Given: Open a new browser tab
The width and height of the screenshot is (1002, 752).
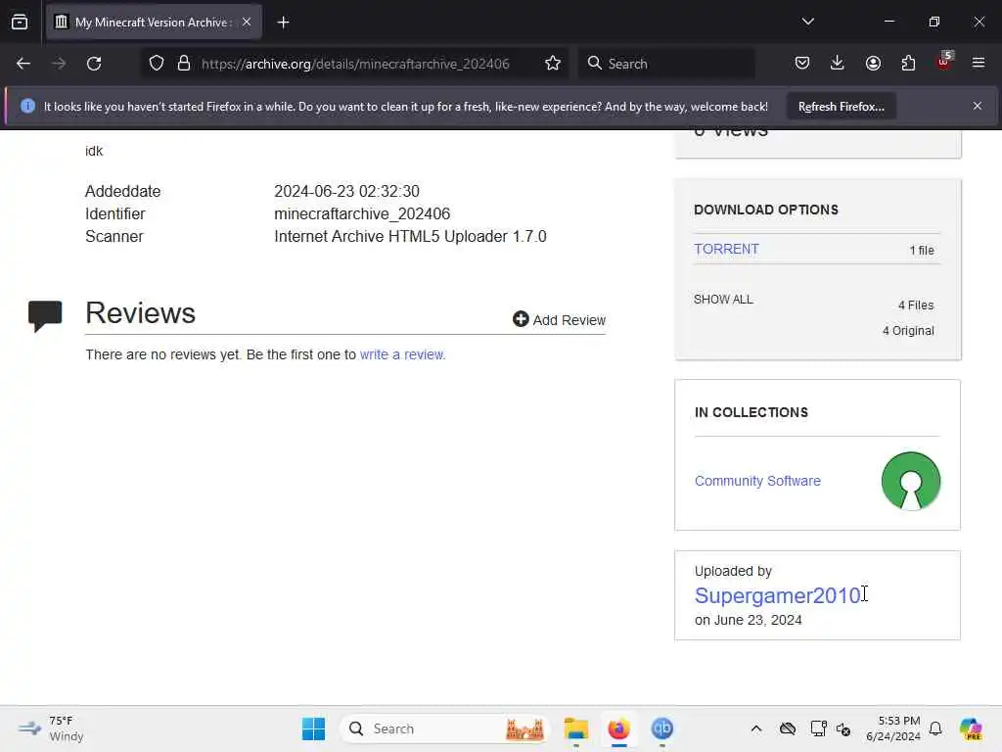Looking at the screenshot, I should tap(283, 23).
